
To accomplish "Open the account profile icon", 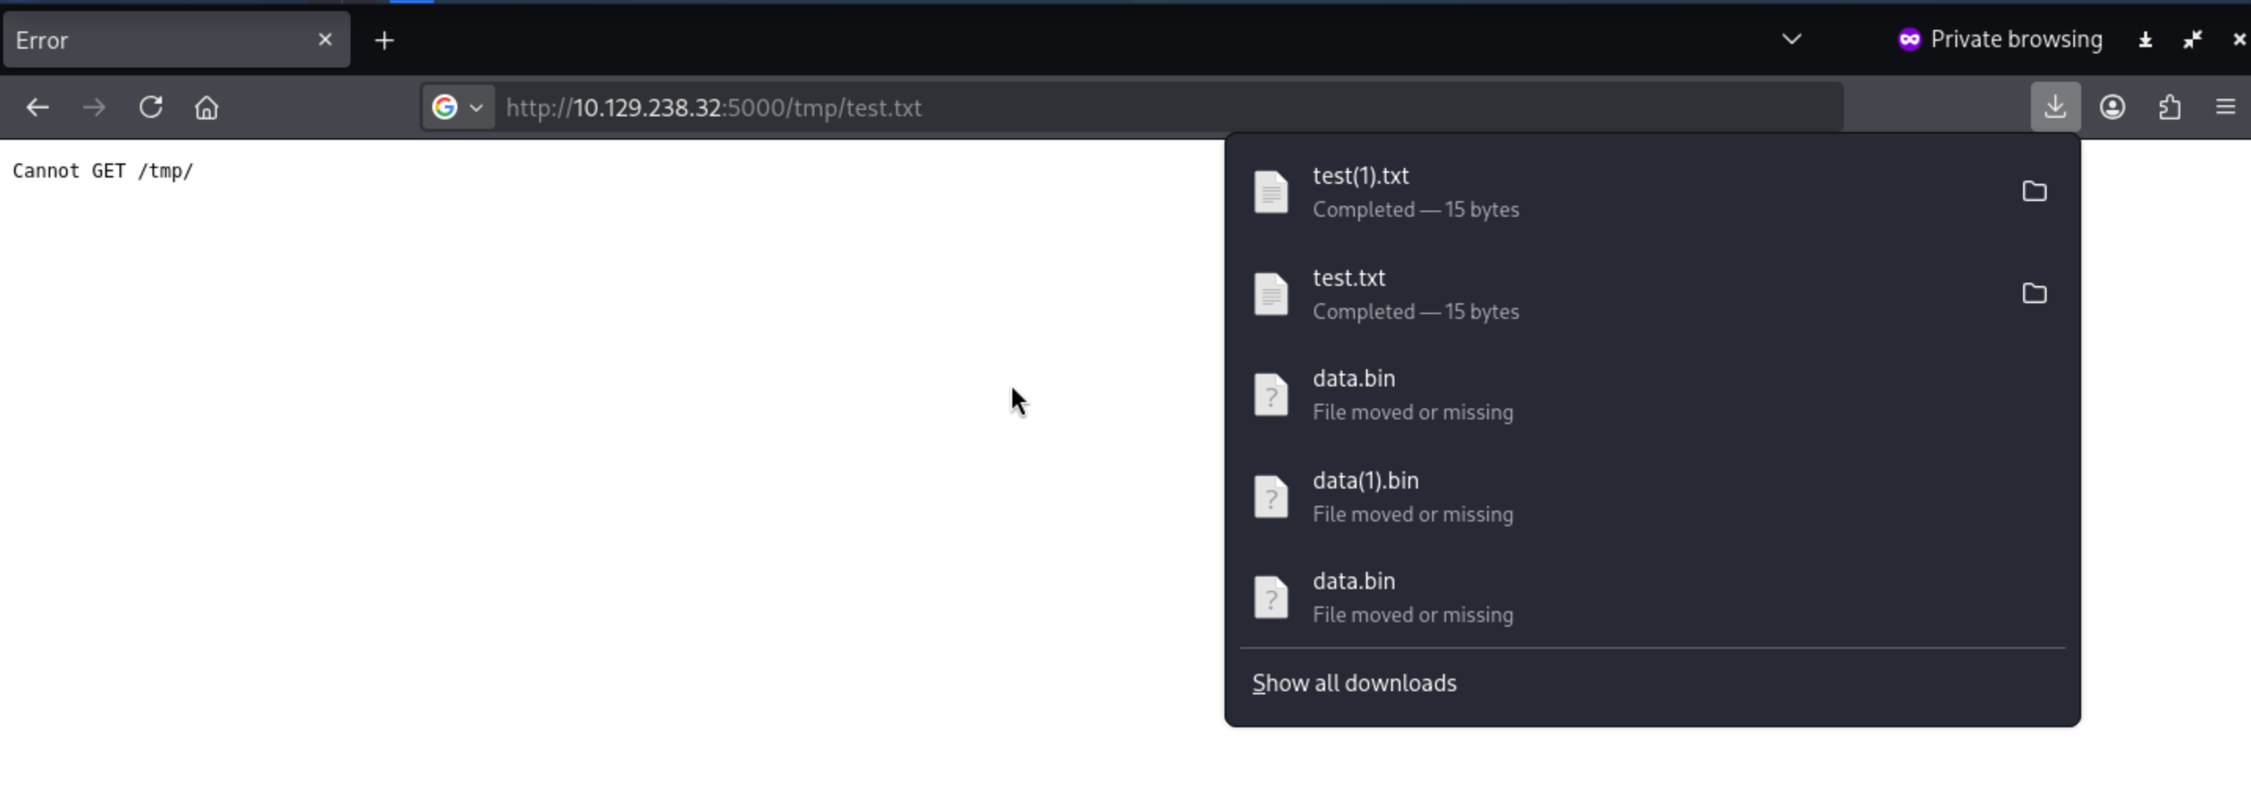I will [2112, 108].
